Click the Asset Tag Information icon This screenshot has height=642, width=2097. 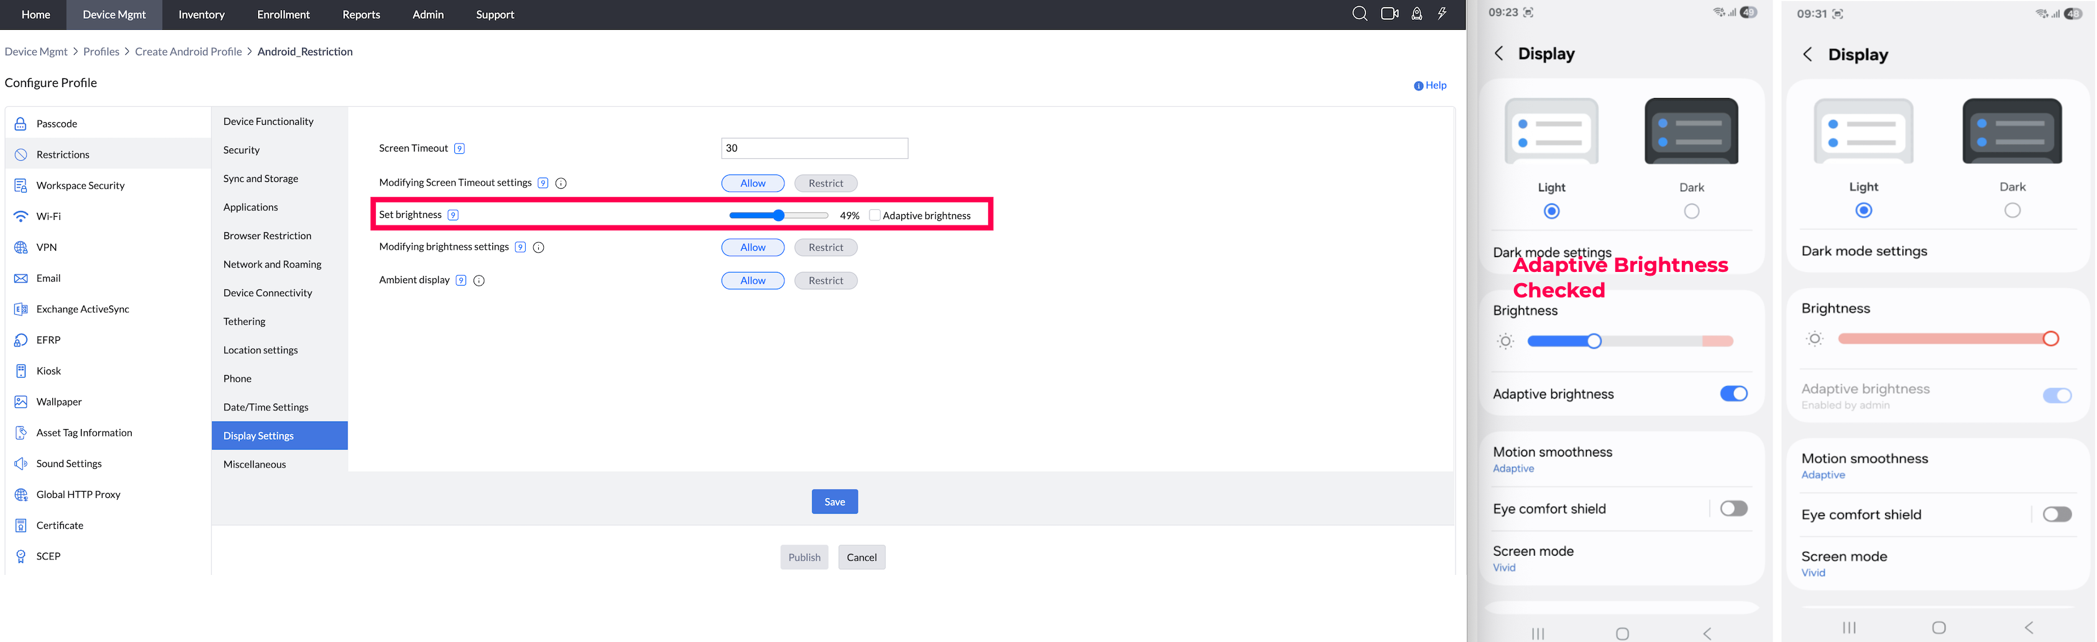21,433
